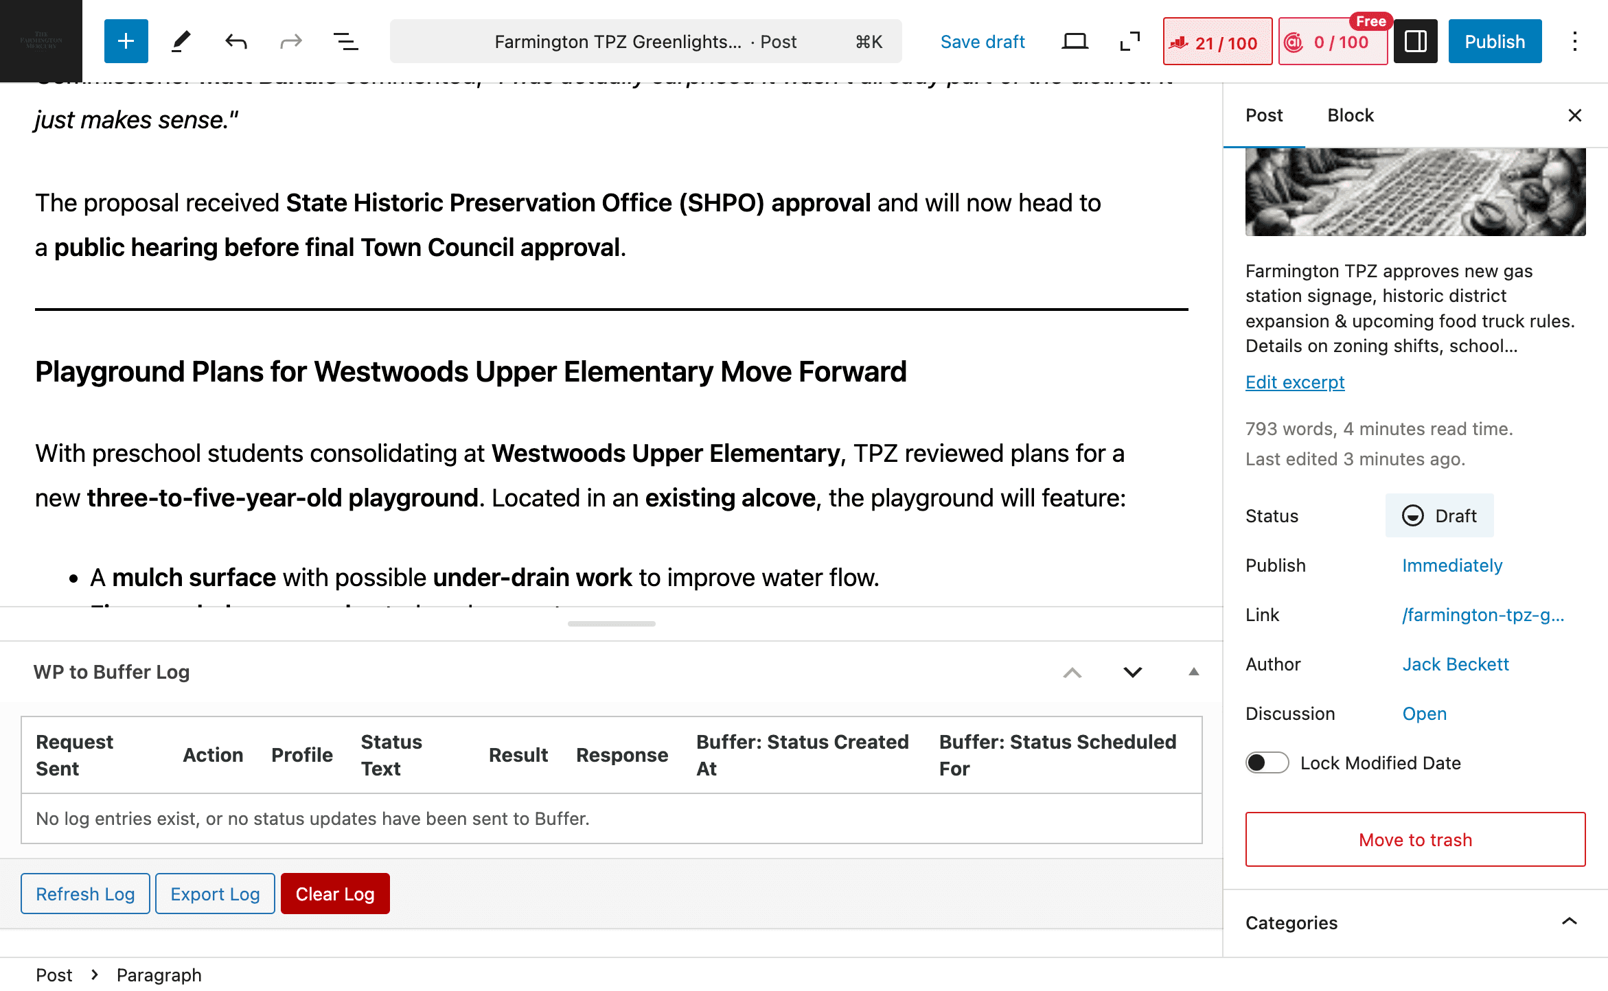Select the Tools pencil icon
Screen dimensions: 1608x991
point(181,41)
